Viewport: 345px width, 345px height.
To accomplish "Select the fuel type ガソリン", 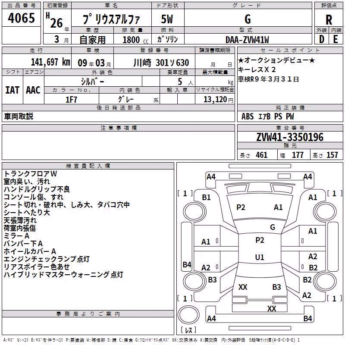I will pos(167,39).
